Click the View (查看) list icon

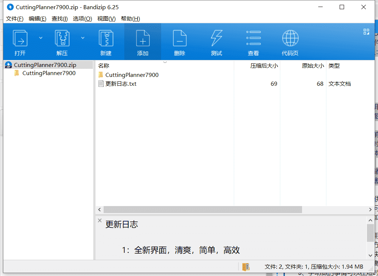point(253,38)
